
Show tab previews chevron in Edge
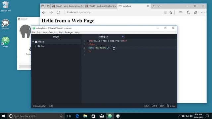click(x=159, y=6)
